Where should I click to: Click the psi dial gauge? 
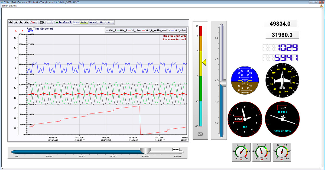261,152
